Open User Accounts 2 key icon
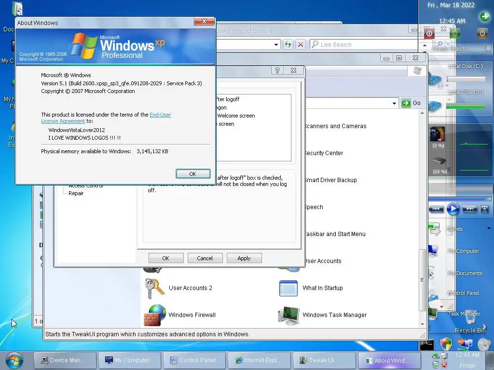The width and height of the screenshot is (494, 370). click(x=154, y=288)
